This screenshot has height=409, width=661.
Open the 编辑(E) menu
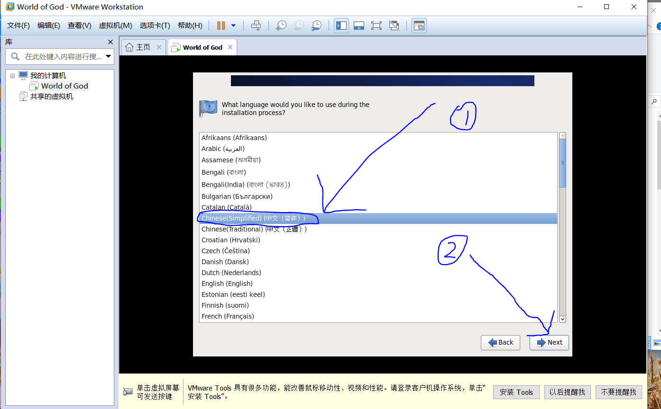[x=48, y=26]
